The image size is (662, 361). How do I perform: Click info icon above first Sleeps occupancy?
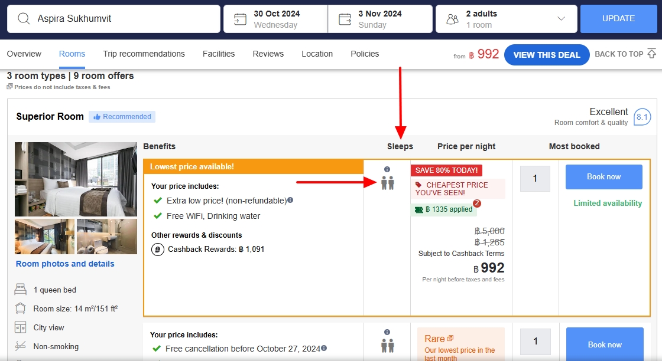coord(387,169)
